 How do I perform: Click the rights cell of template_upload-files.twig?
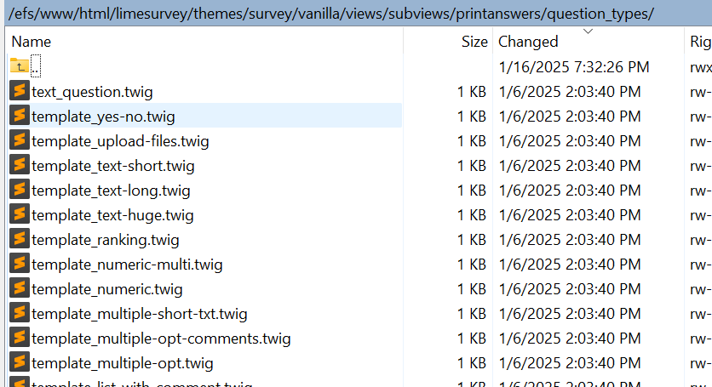(700, 141)
